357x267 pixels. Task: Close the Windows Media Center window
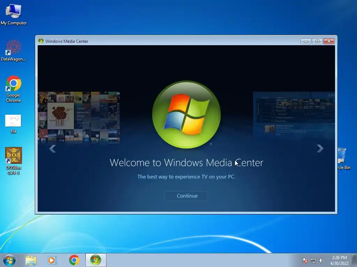[329, 41]
